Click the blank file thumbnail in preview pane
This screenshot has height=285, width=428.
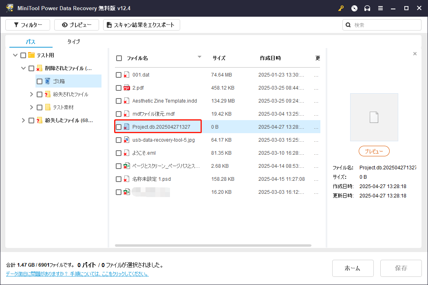click(374, 117)
